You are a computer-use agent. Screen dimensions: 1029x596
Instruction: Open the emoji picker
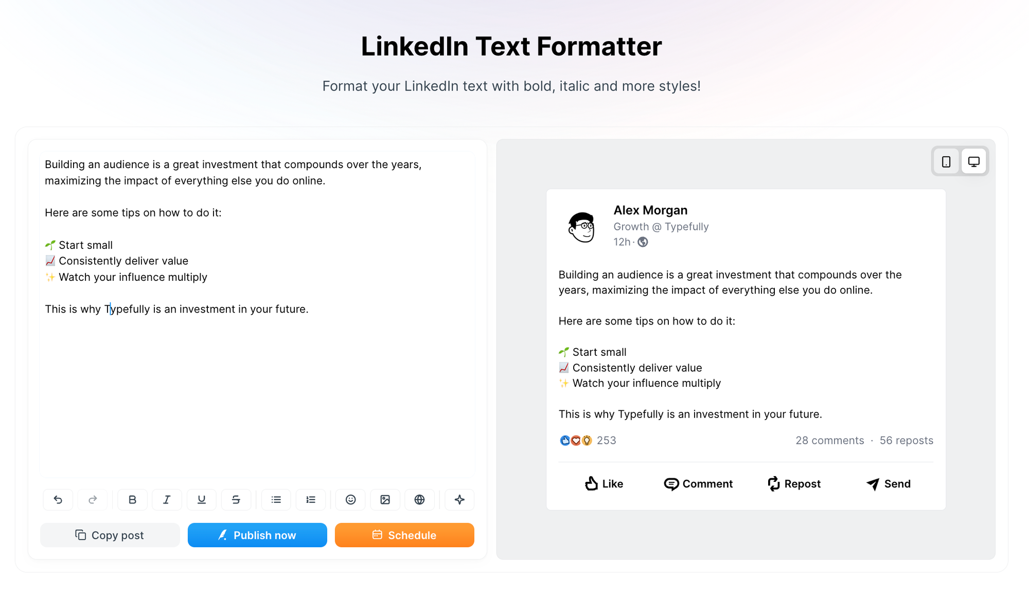click(350, 499)
